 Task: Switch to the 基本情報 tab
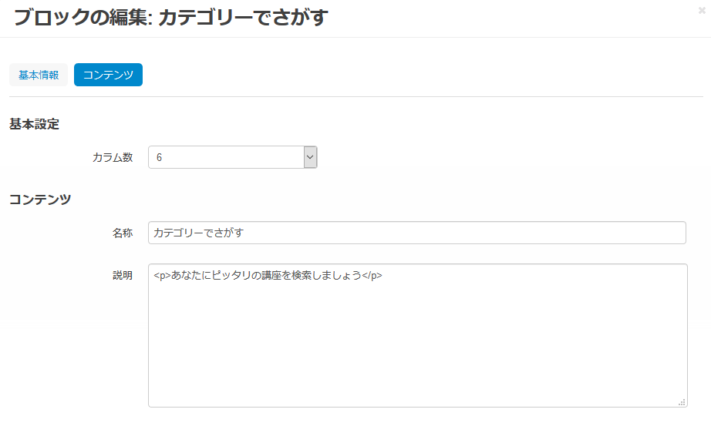point(39,75)
